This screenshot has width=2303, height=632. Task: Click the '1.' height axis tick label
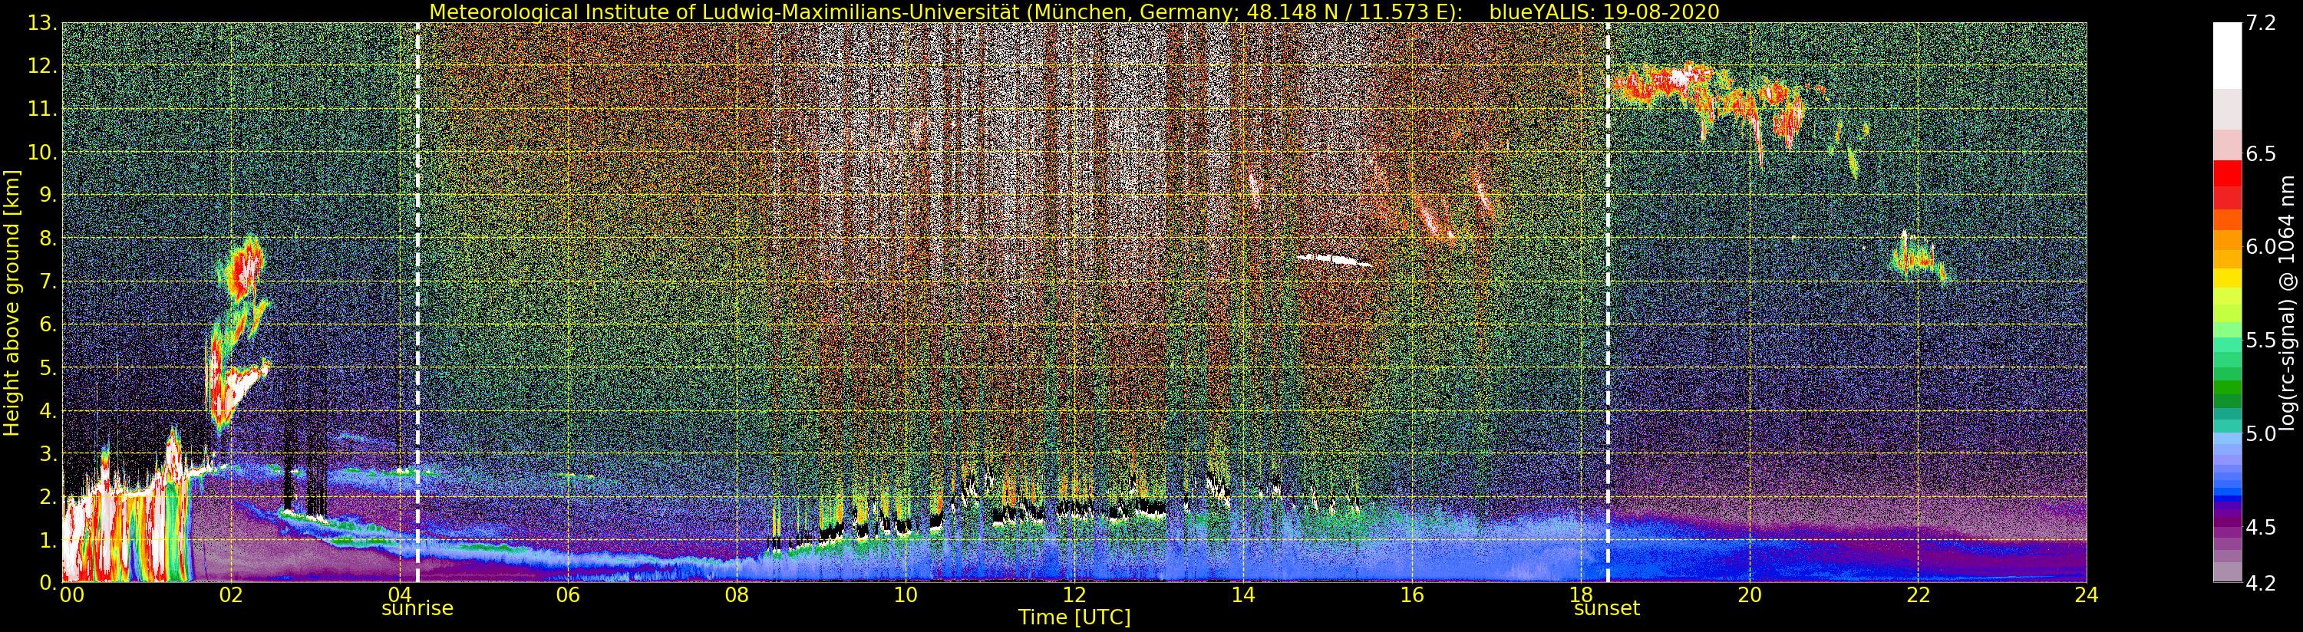click(48, 540)
